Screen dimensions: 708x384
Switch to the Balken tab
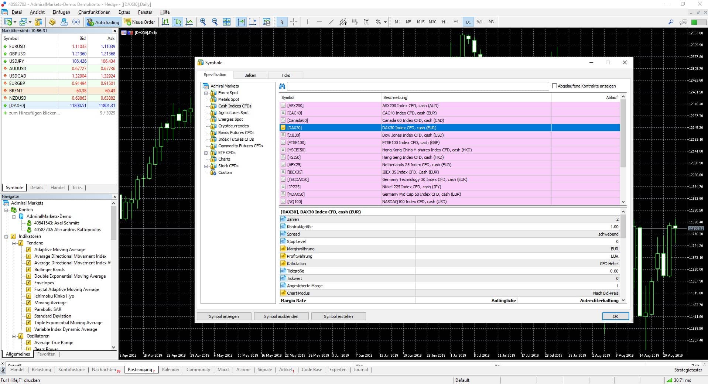coord(250,75)
